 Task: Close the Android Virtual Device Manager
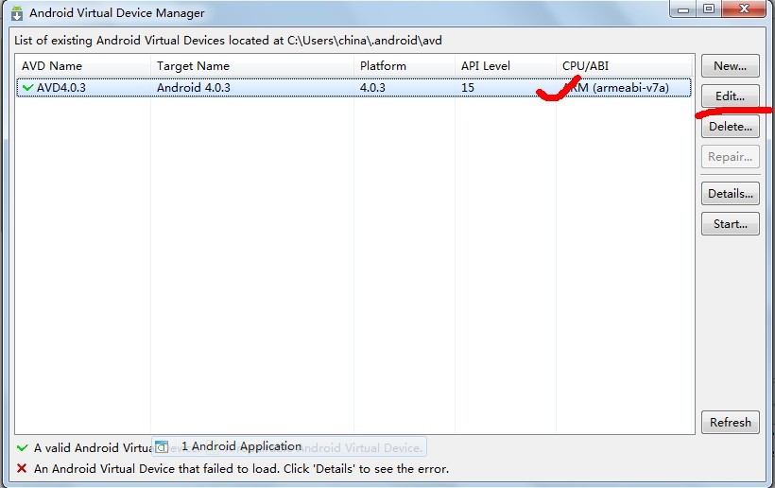point(744,9)
